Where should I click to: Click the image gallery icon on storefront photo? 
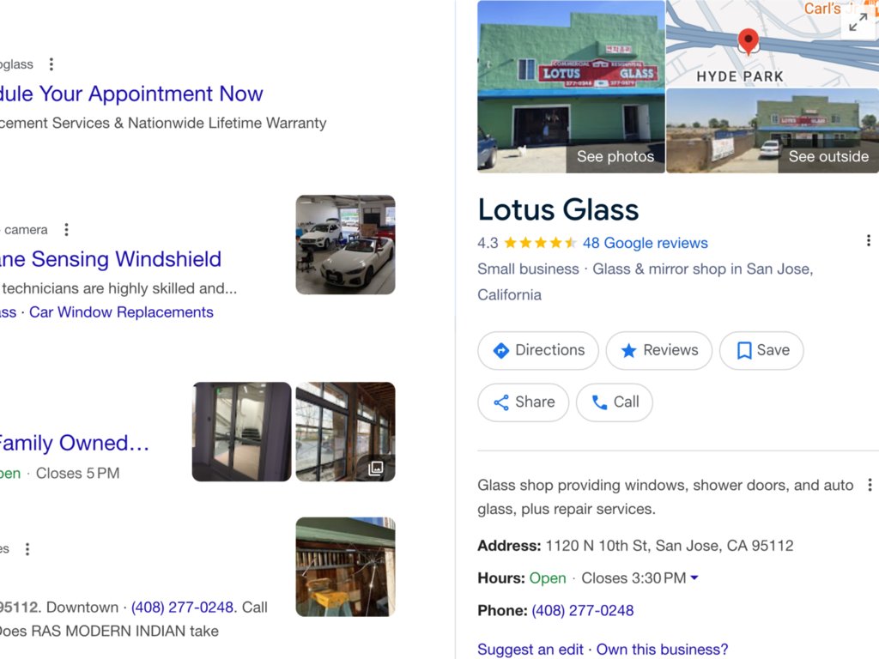(376, 468)
